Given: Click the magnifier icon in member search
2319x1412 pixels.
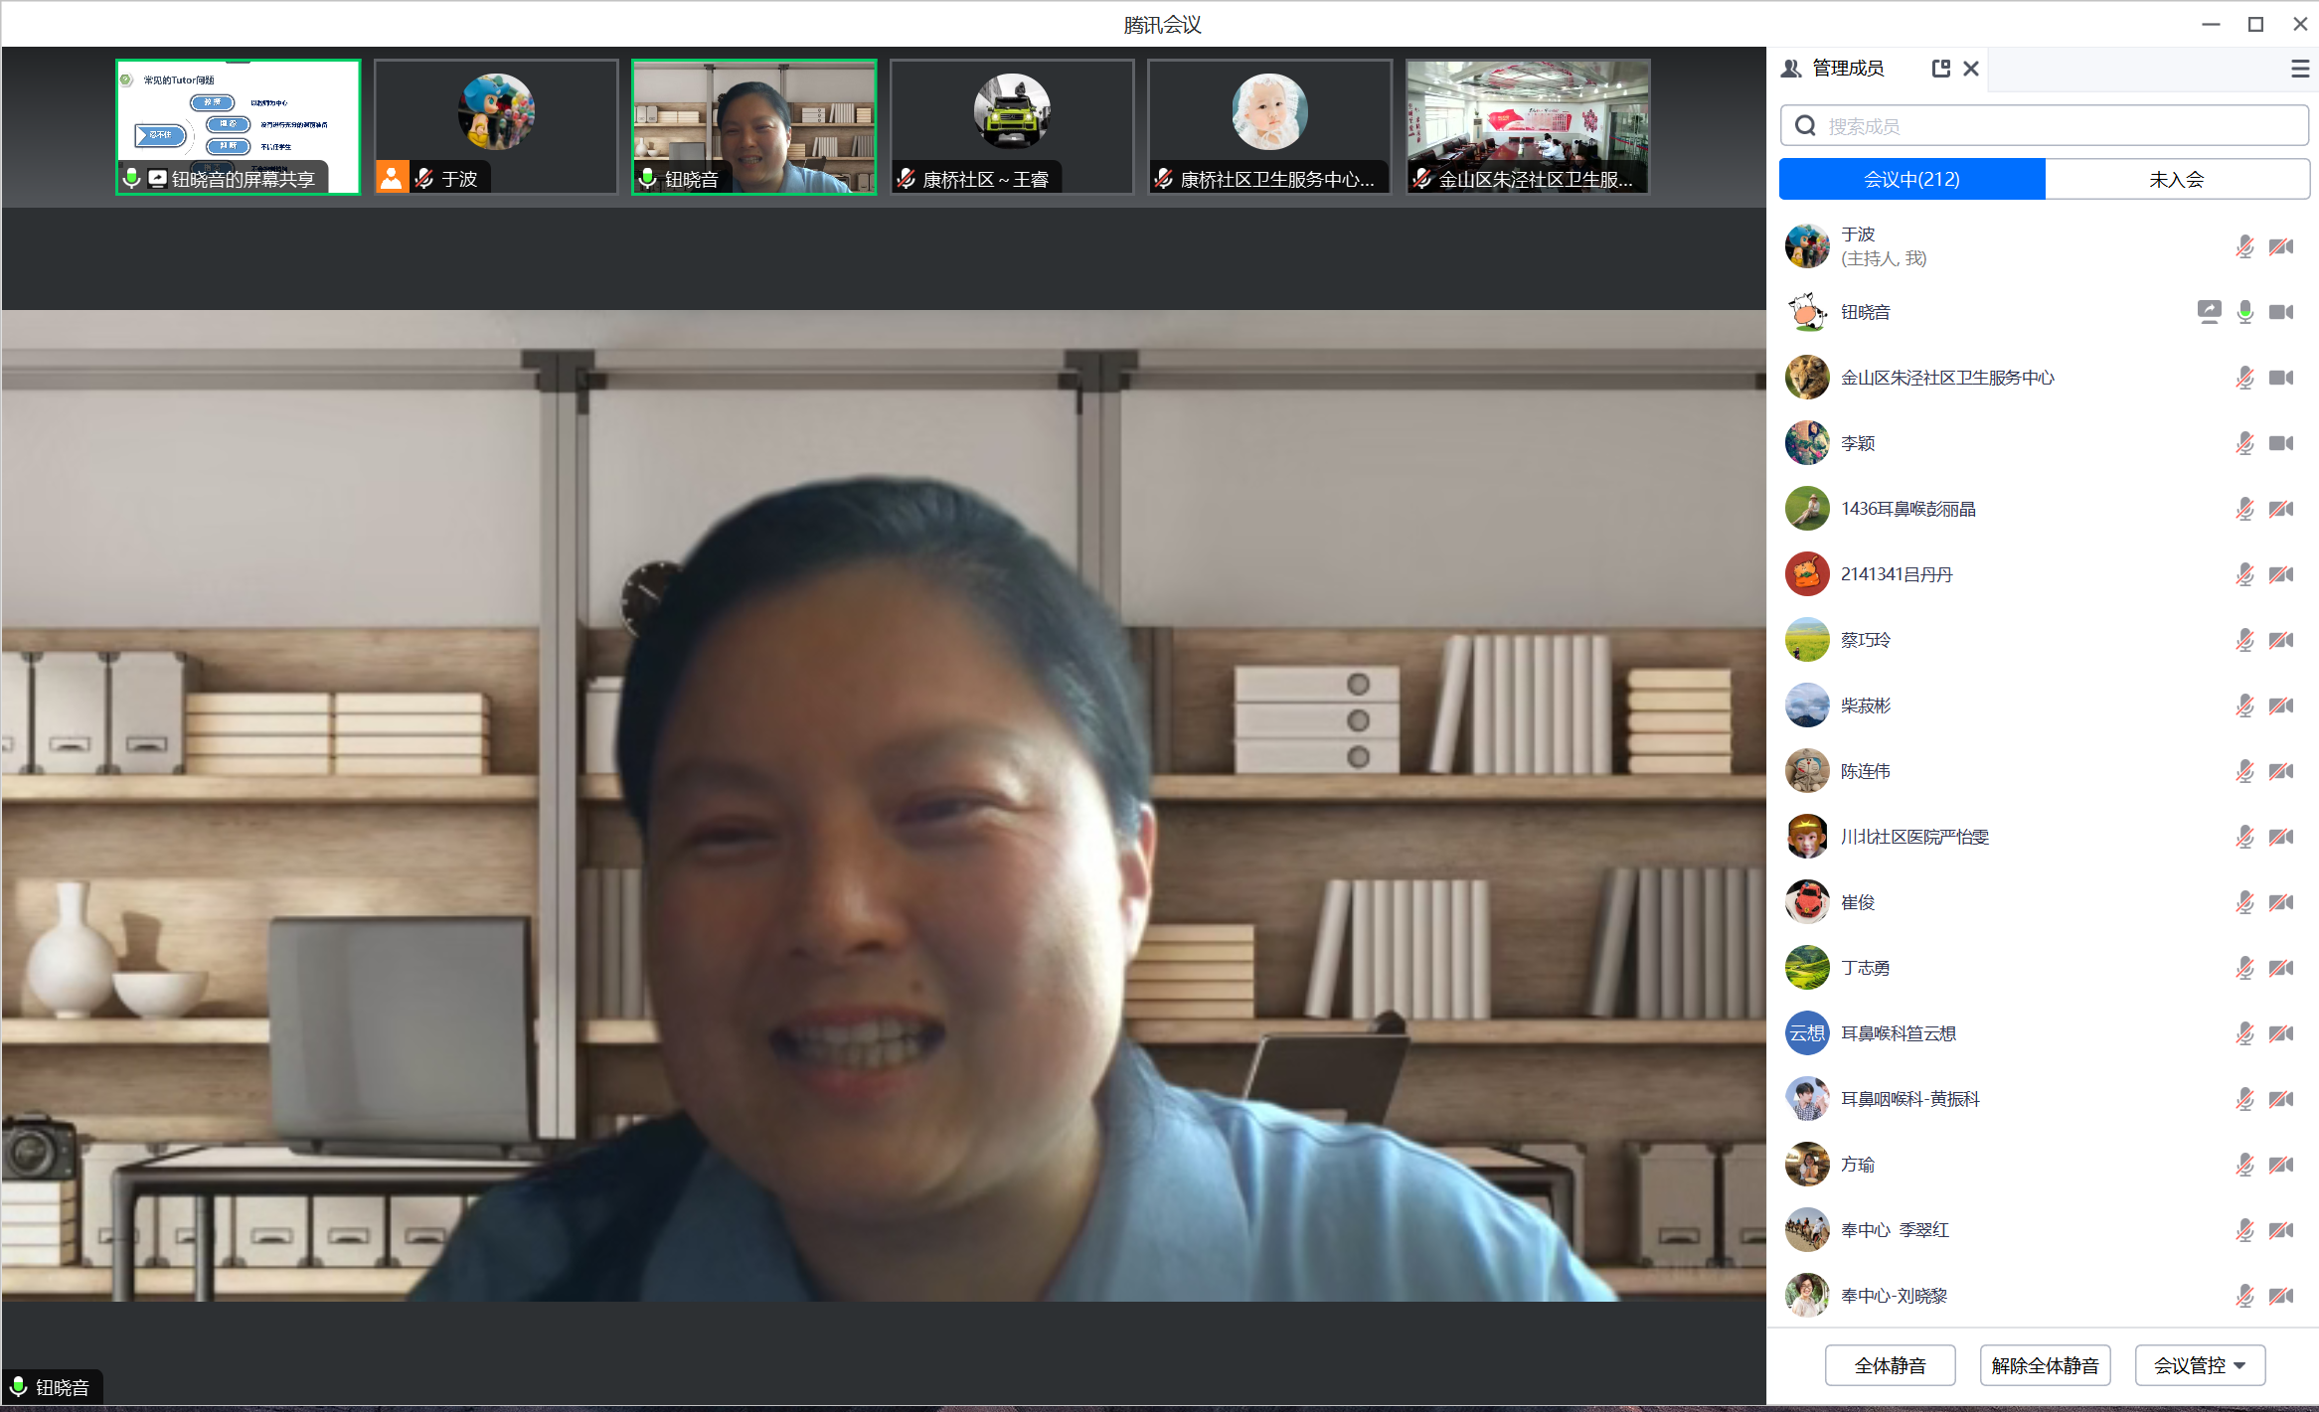Looking at the screenshot, I should pyautogui.click(x=1805, y=126).
